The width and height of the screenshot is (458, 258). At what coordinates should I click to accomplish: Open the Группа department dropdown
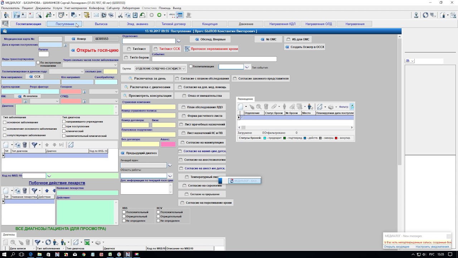(184, 68)
